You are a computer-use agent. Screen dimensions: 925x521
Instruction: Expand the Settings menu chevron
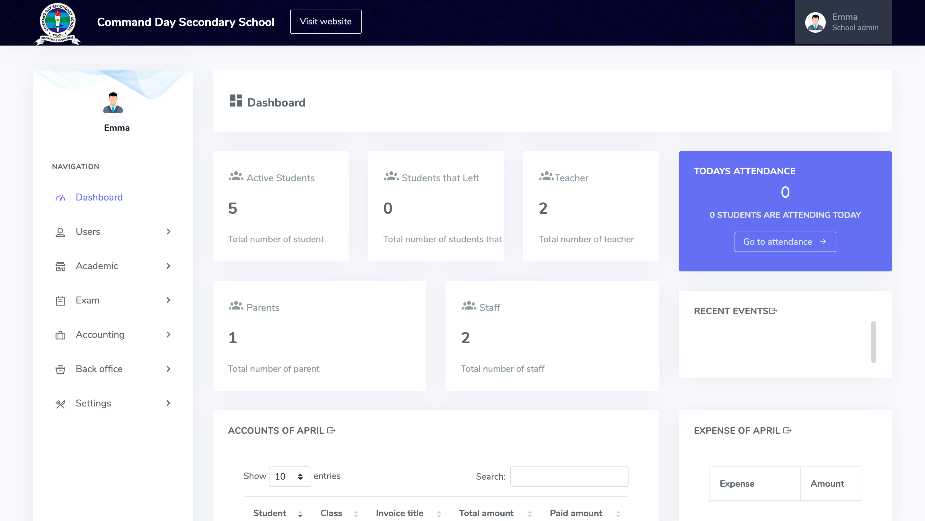tap(168, 403)
